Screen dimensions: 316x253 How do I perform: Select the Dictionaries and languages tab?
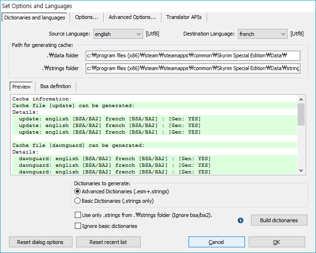click(35, 18)
